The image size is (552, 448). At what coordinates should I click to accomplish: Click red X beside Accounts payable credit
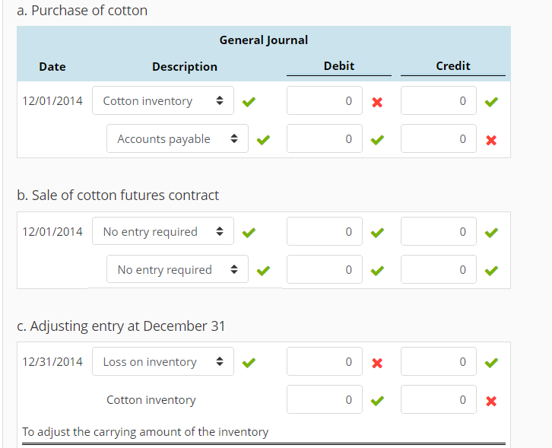491,140
